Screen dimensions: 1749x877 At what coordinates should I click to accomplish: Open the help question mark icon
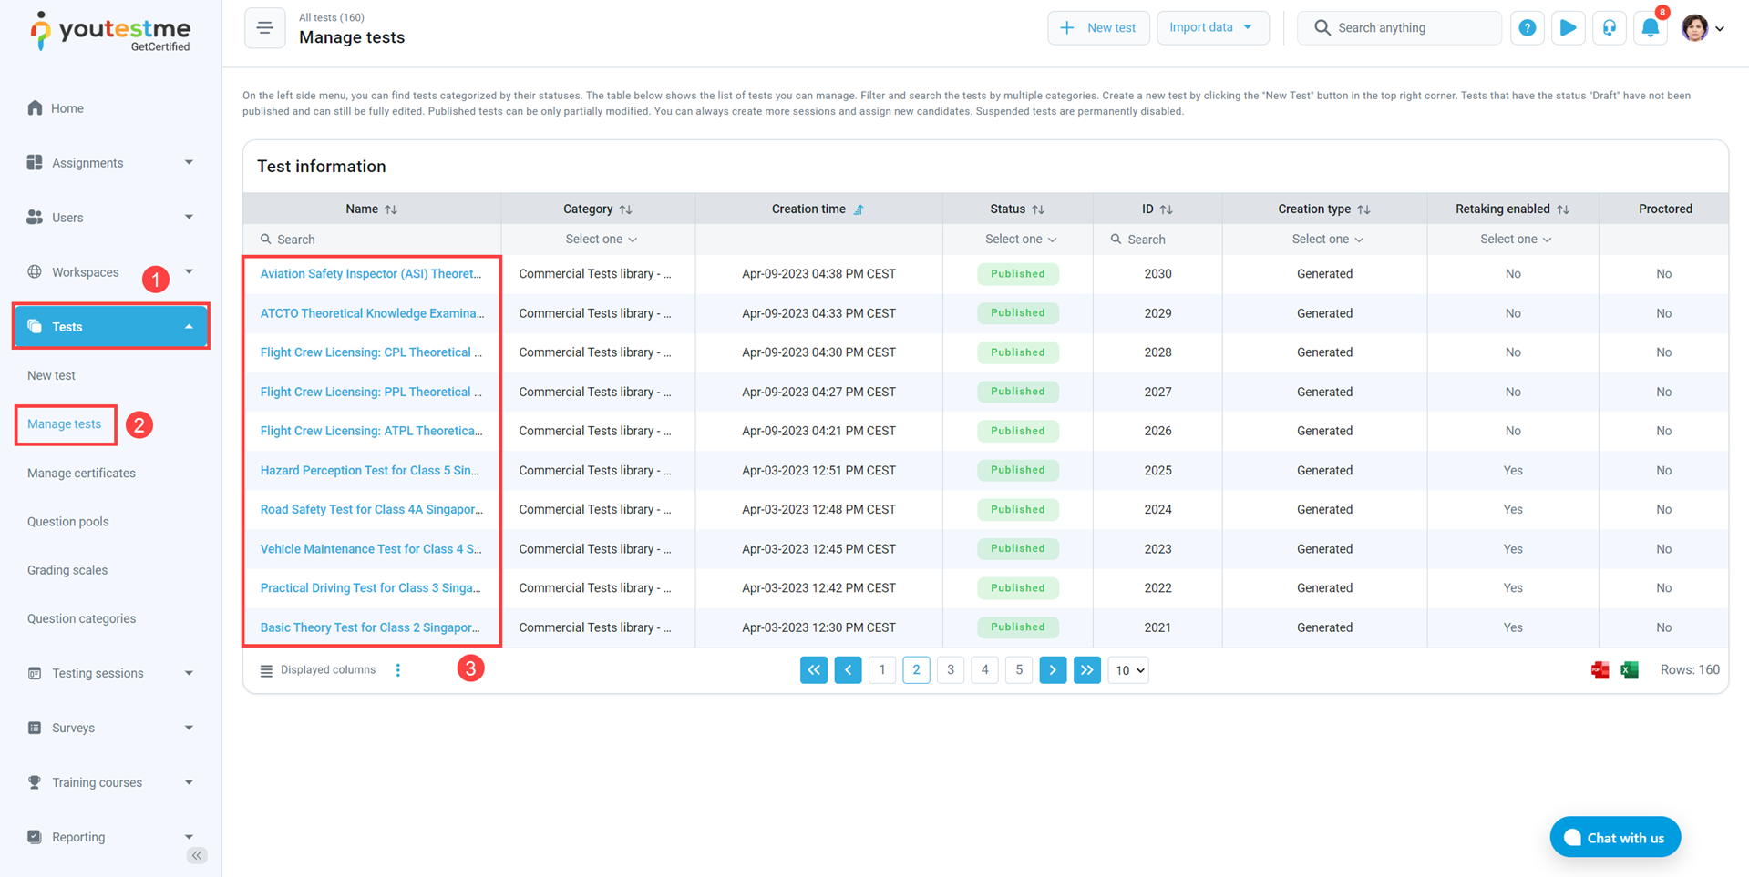pyautogui.click(x=1527, y=28)
